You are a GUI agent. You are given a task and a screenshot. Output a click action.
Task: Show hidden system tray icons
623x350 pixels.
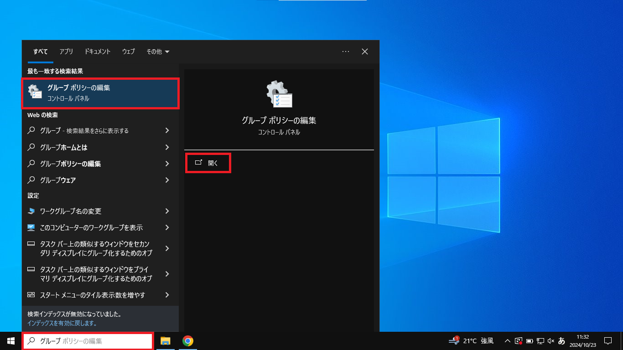pyautogui.click(x=507, y=341)
